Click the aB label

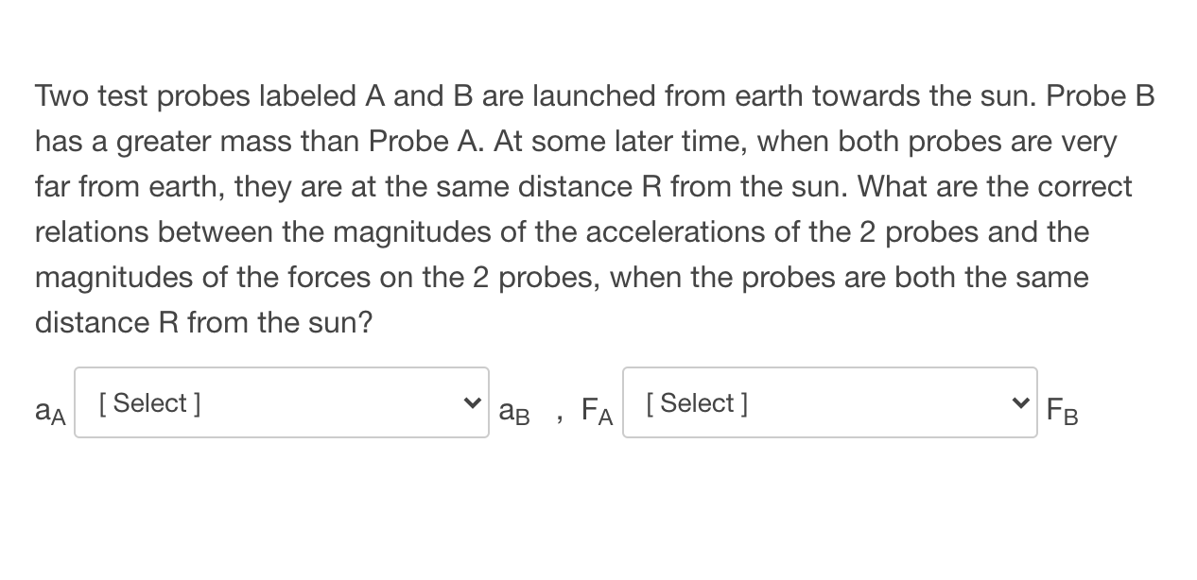[x=514, y=413]
